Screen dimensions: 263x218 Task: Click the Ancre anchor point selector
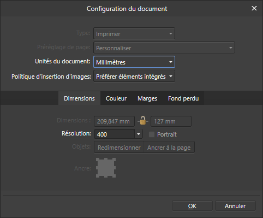(x=106, y=168)
